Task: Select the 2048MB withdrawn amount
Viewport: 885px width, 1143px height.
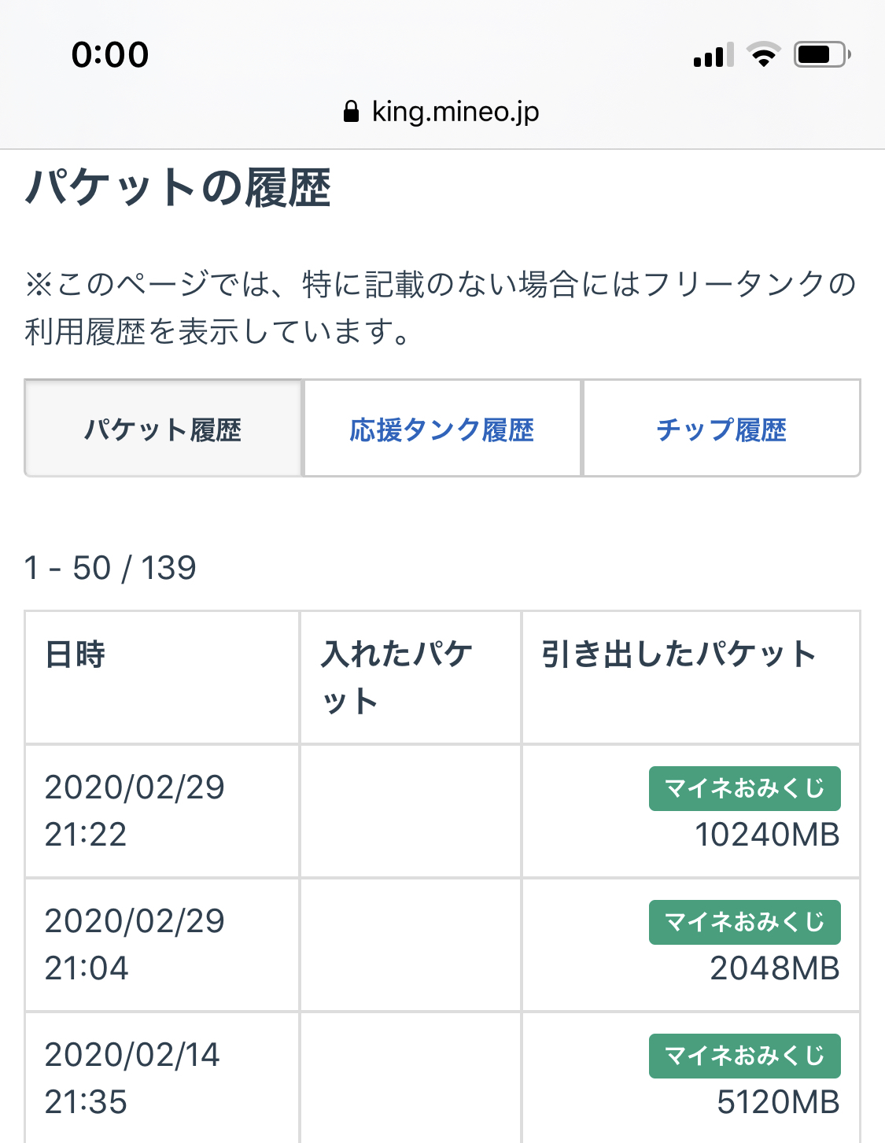Action: point(775,968)
